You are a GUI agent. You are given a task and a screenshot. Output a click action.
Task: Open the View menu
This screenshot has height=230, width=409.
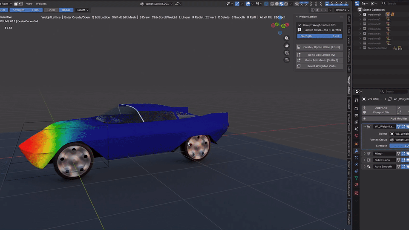point(29,4)
